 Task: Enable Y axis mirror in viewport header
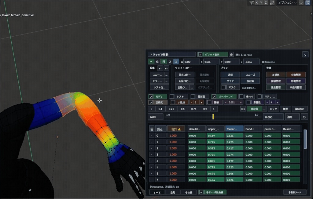[x=261, y=2]
